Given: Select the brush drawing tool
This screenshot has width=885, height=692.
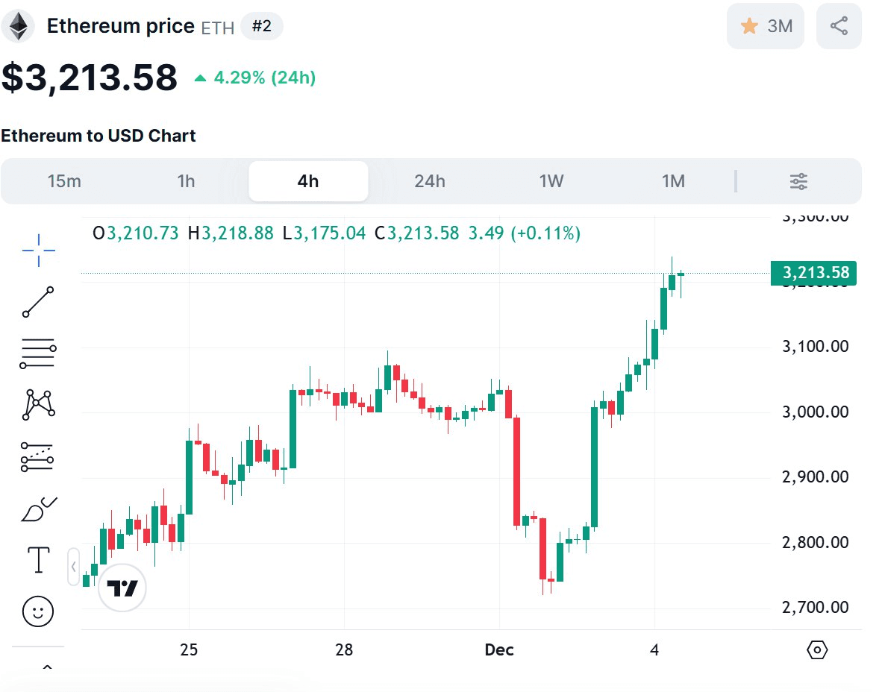Looking at the screenshot, I should tap(38, 509).
